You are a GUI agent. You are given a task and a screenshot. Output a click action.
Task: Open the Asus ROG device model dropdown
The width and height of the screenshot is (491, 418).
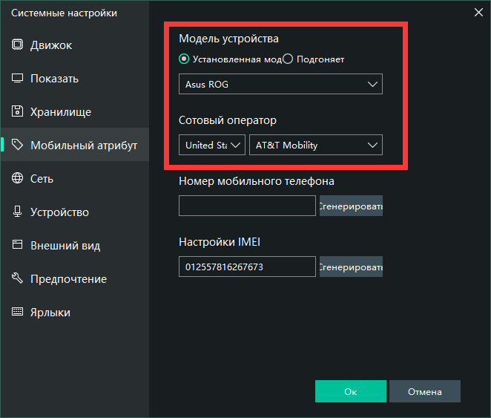[280, 85]
